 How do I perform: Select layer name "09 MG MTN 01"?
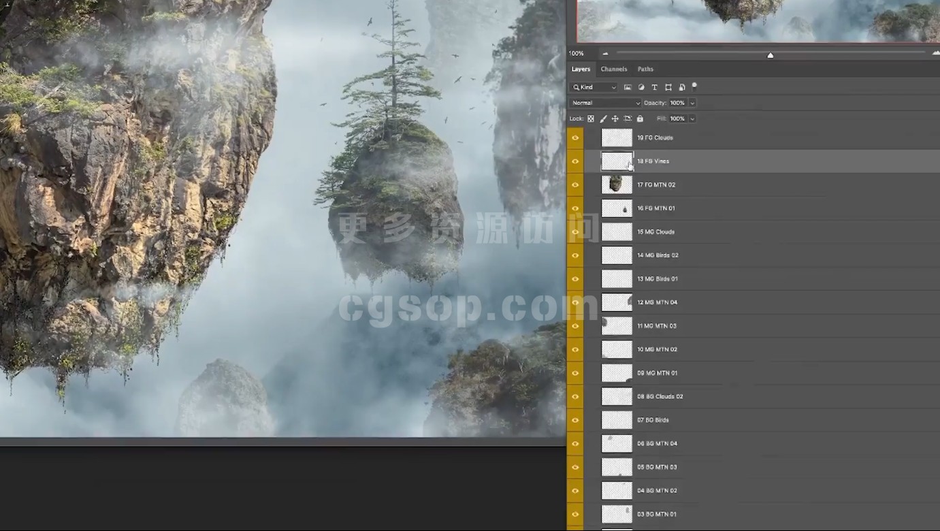click(657, 373)
